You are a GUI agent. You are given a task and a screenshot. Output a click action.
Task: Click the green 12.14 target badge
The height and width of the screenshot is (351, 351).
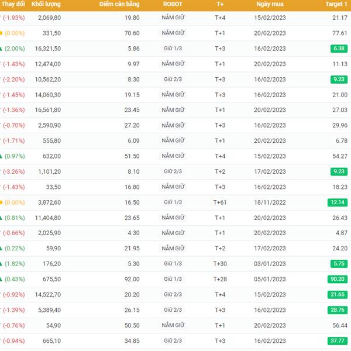pyautogui.click(x=338, y=202)
